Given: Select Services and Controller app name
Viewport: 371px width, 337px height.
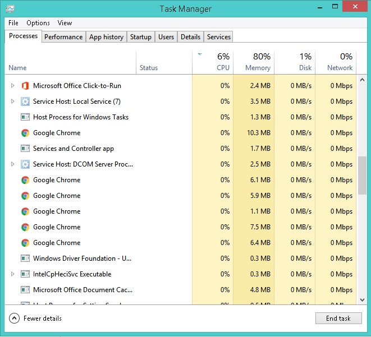Looking at the screenshot, I should (74, 149).
